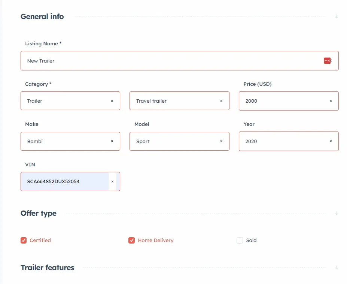
Task: Click the red password manager icon in Listing Name
Action: pyautogui.click(x=327, y=61)
